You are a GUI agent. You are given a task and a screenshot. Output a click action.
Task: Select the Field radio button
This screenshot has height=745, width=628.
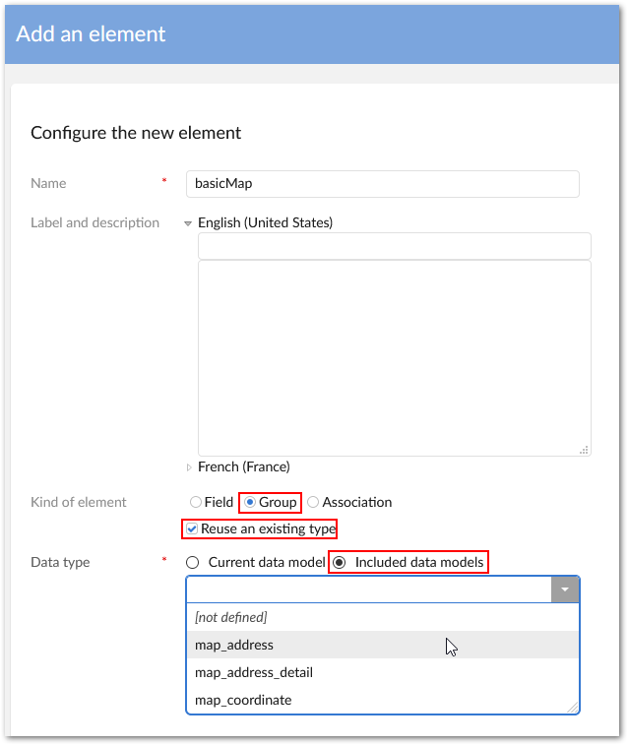click(x=196, y=502)
